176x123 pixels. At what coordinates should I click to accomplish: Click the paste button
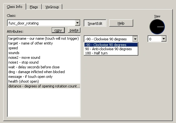coord(74,30)
